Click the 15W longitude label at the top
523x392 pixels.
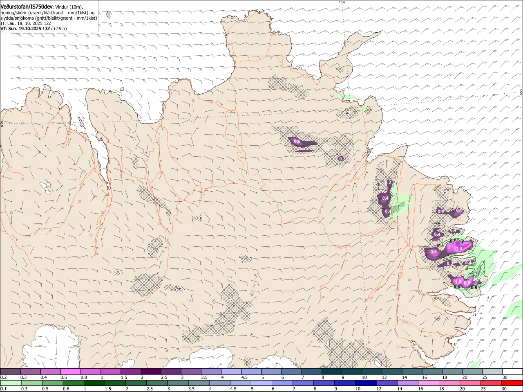pyautogui.click(x=342, y=2)
